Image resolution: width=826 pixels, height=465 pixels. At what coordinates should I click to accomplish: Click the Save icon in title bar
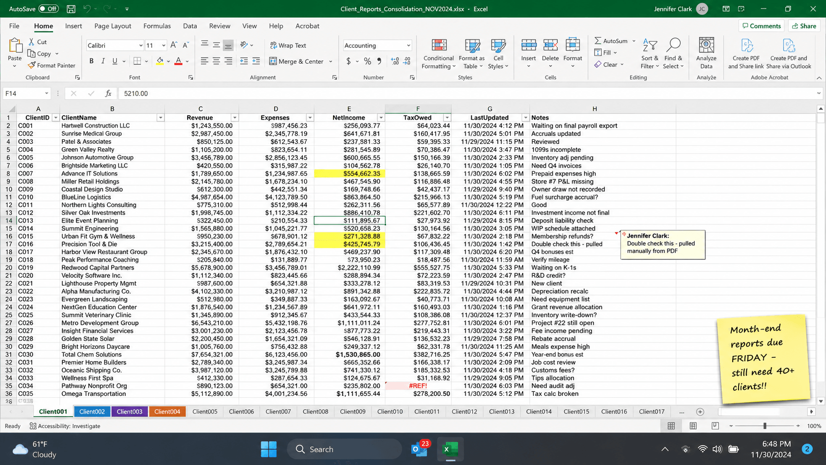point(71,9)
